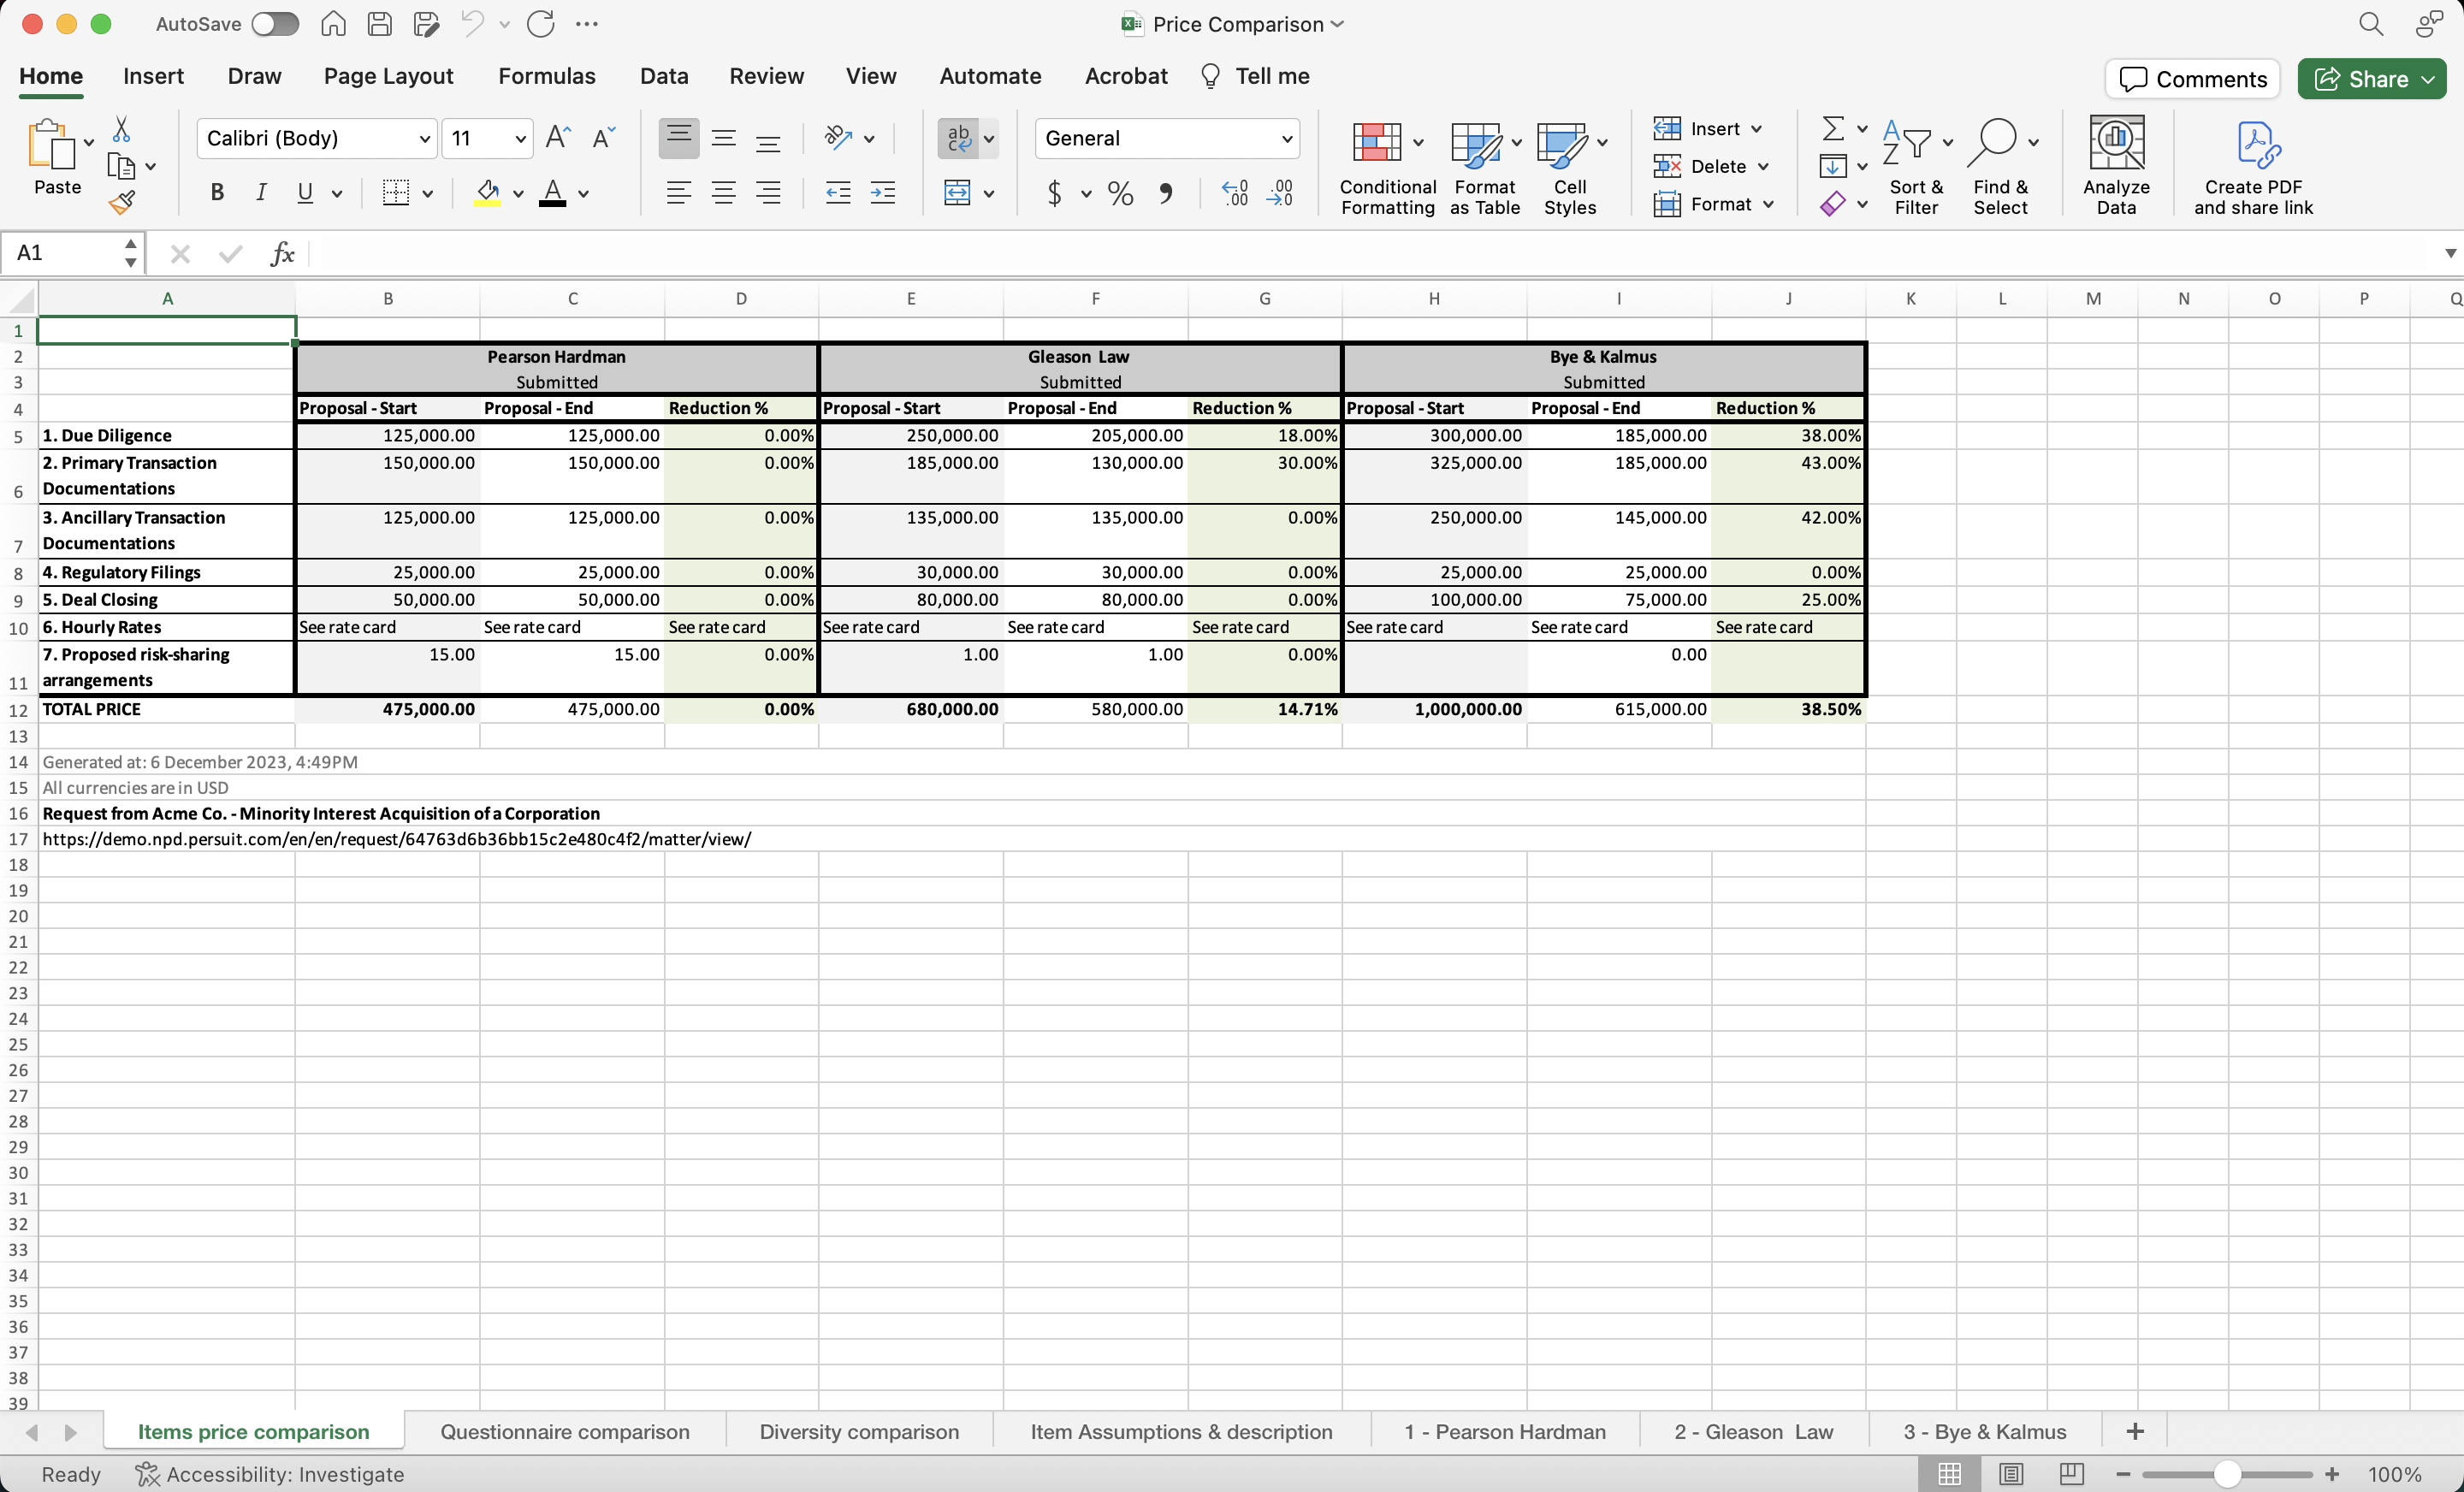Open the Calibri (Body) font dropdown
The image size is (2464, 1492).
pos(424,139)
